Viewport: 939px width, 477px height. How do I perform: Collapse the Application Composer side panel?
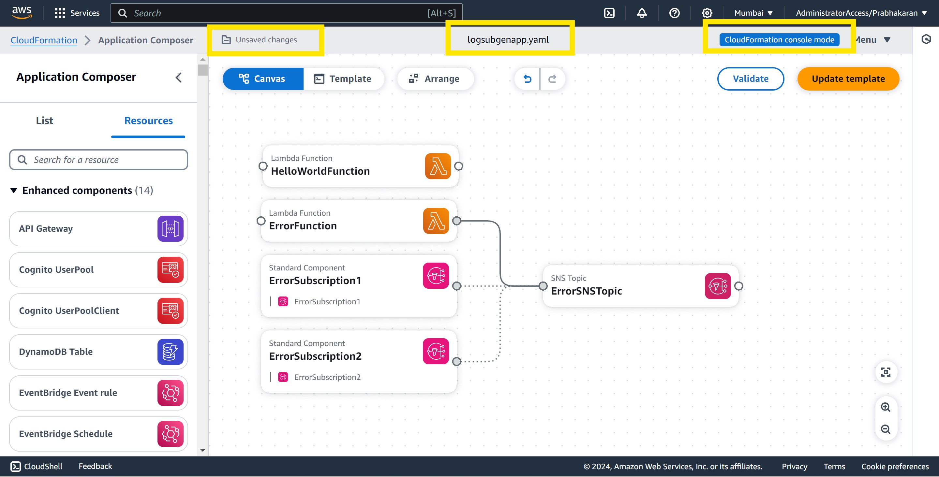tap(179, 77)
